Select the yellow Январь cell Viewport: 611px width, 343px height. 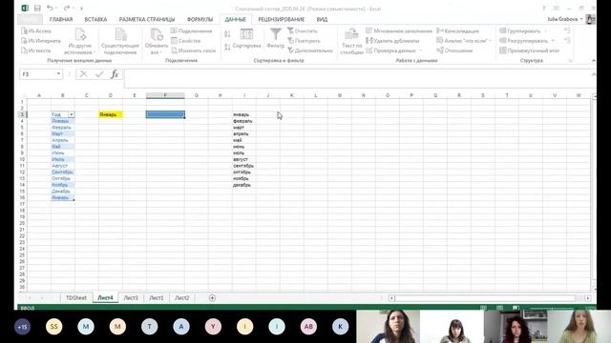111,114
